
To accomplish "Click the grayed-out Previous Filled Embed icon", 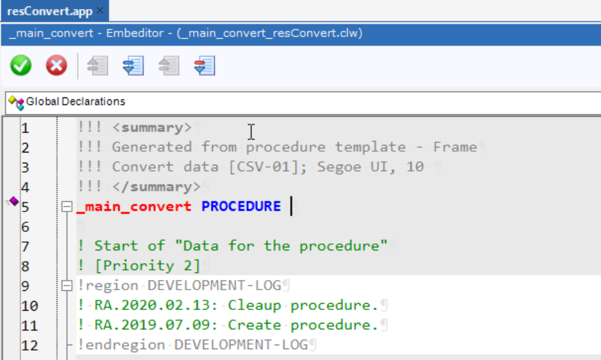I will (x=169, y=65).
